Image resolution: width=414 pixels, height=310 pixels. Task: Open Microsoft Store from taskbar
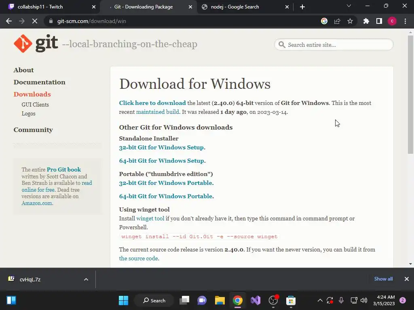(x=291, y=300)
